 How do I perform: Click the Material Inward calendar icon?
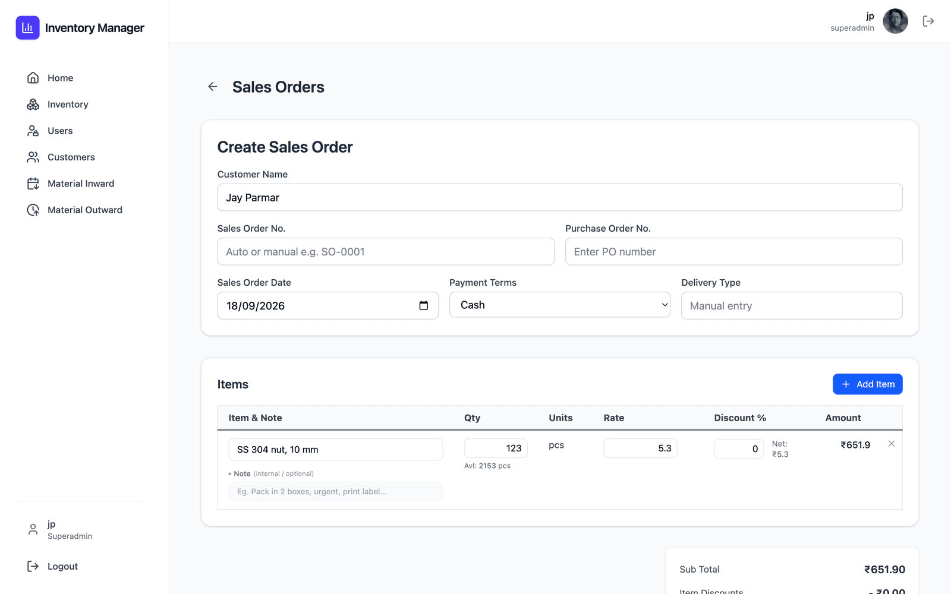click(33, 184)
